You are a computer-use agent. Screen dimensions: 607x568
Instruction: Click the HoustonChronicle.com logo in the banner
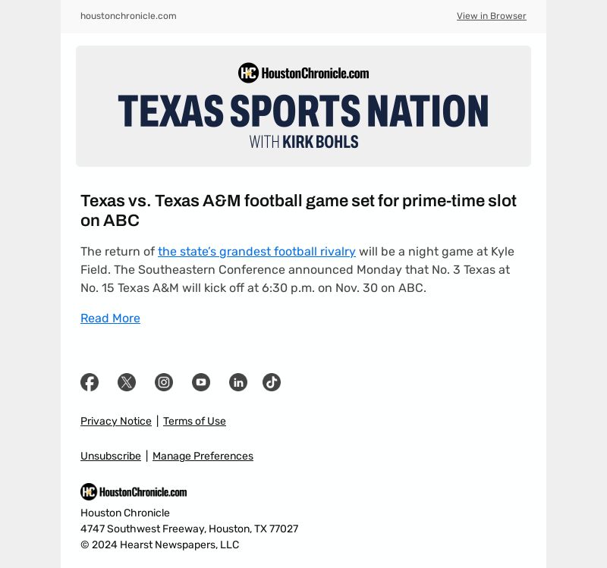303,73
